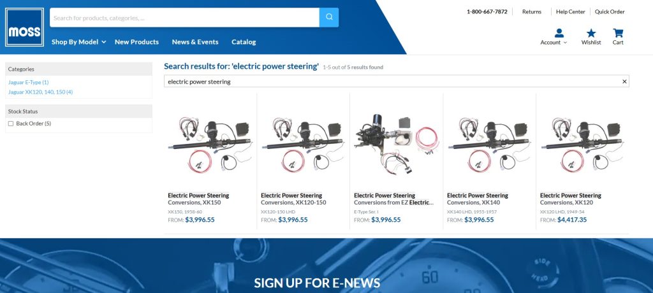The width and height of the screenshot is (653, 293).
Task: Open the News & Events menu item
Action: pyautogui.click(x=195, y=41)
